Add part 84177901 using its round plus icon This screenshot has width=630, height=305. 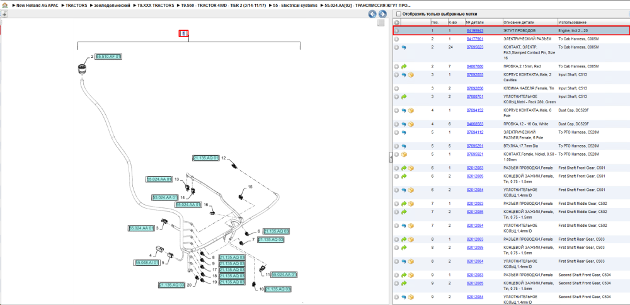396,39
